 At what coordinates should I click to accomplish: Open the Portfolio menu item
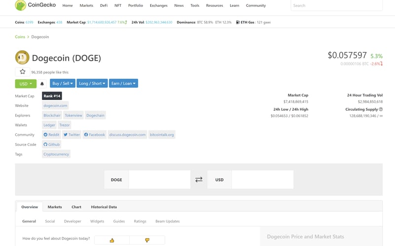click(135, 5)
